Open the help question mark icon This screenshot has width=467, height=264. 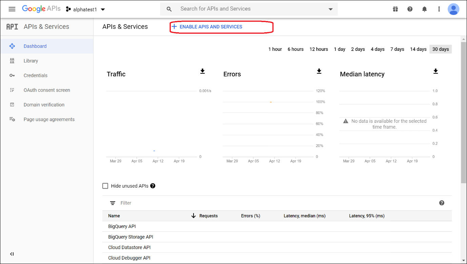point(410,9)
